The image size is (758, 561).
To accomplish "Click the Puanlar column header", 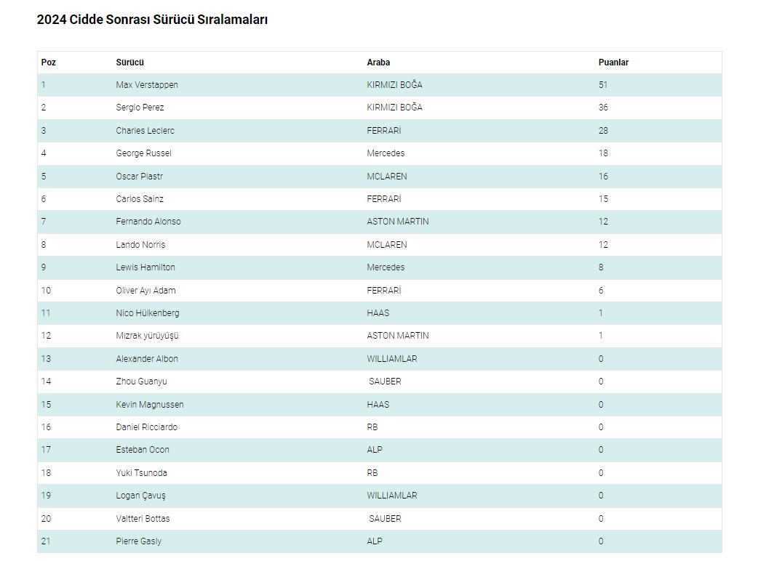I will tap(613, 62).
